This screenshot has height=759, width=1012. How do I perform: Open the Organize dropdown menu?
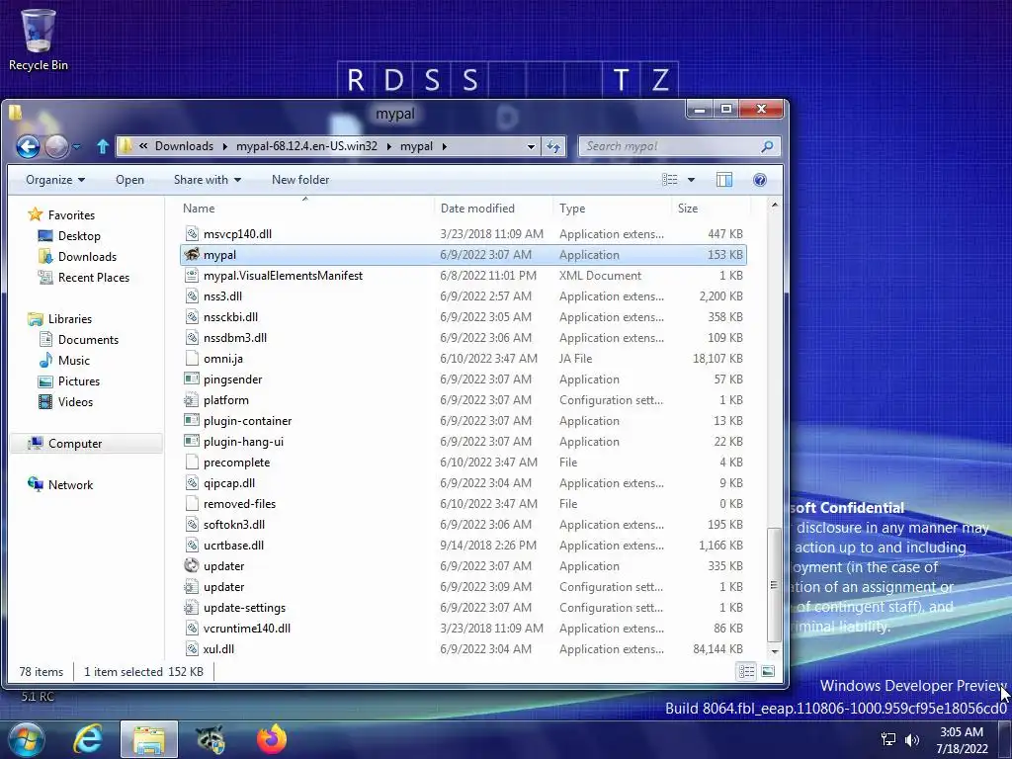(x=55, y=180)
